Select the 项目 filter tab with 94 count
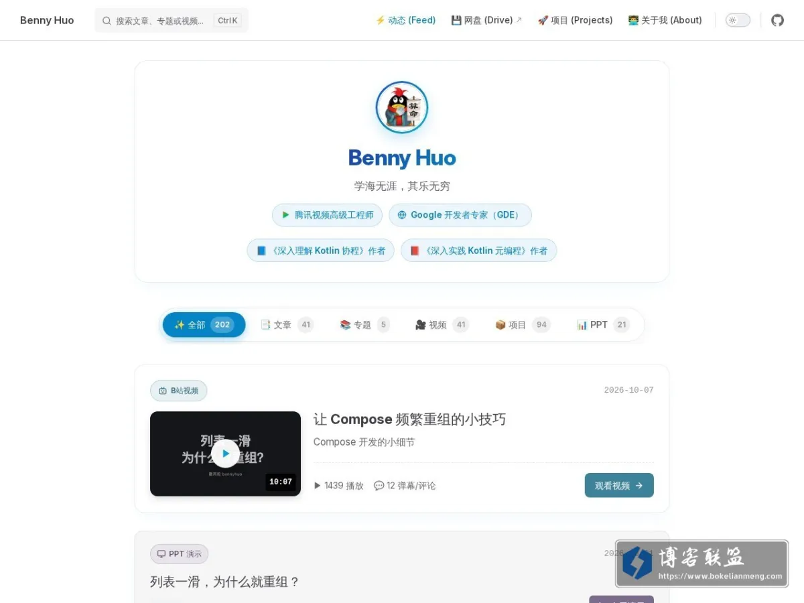Image resolution: width=804 pixels, height=603 pixels. pos(523,325)
